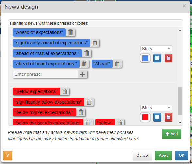The width and height of the screenshot is (192, 164).
Task: Remove "significantly below expectations" phrase
Action: [x=89, y=102]
